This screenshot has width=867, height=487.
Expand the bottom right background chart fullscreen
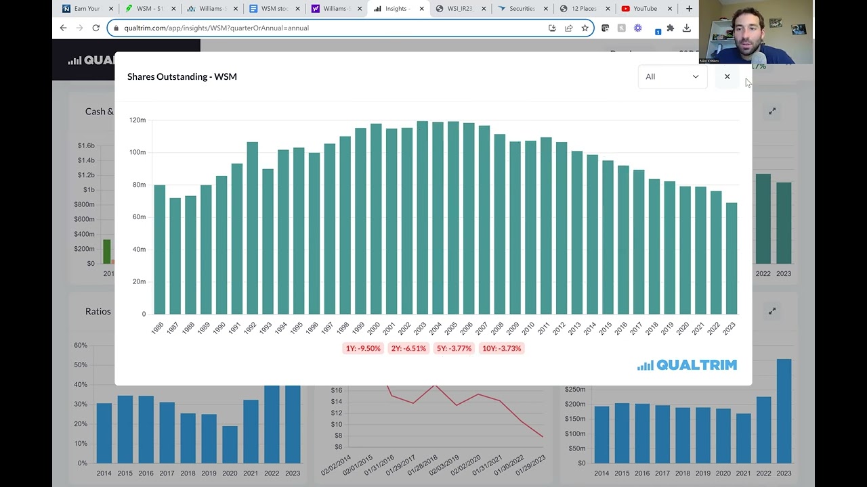(x=771, y=311)
